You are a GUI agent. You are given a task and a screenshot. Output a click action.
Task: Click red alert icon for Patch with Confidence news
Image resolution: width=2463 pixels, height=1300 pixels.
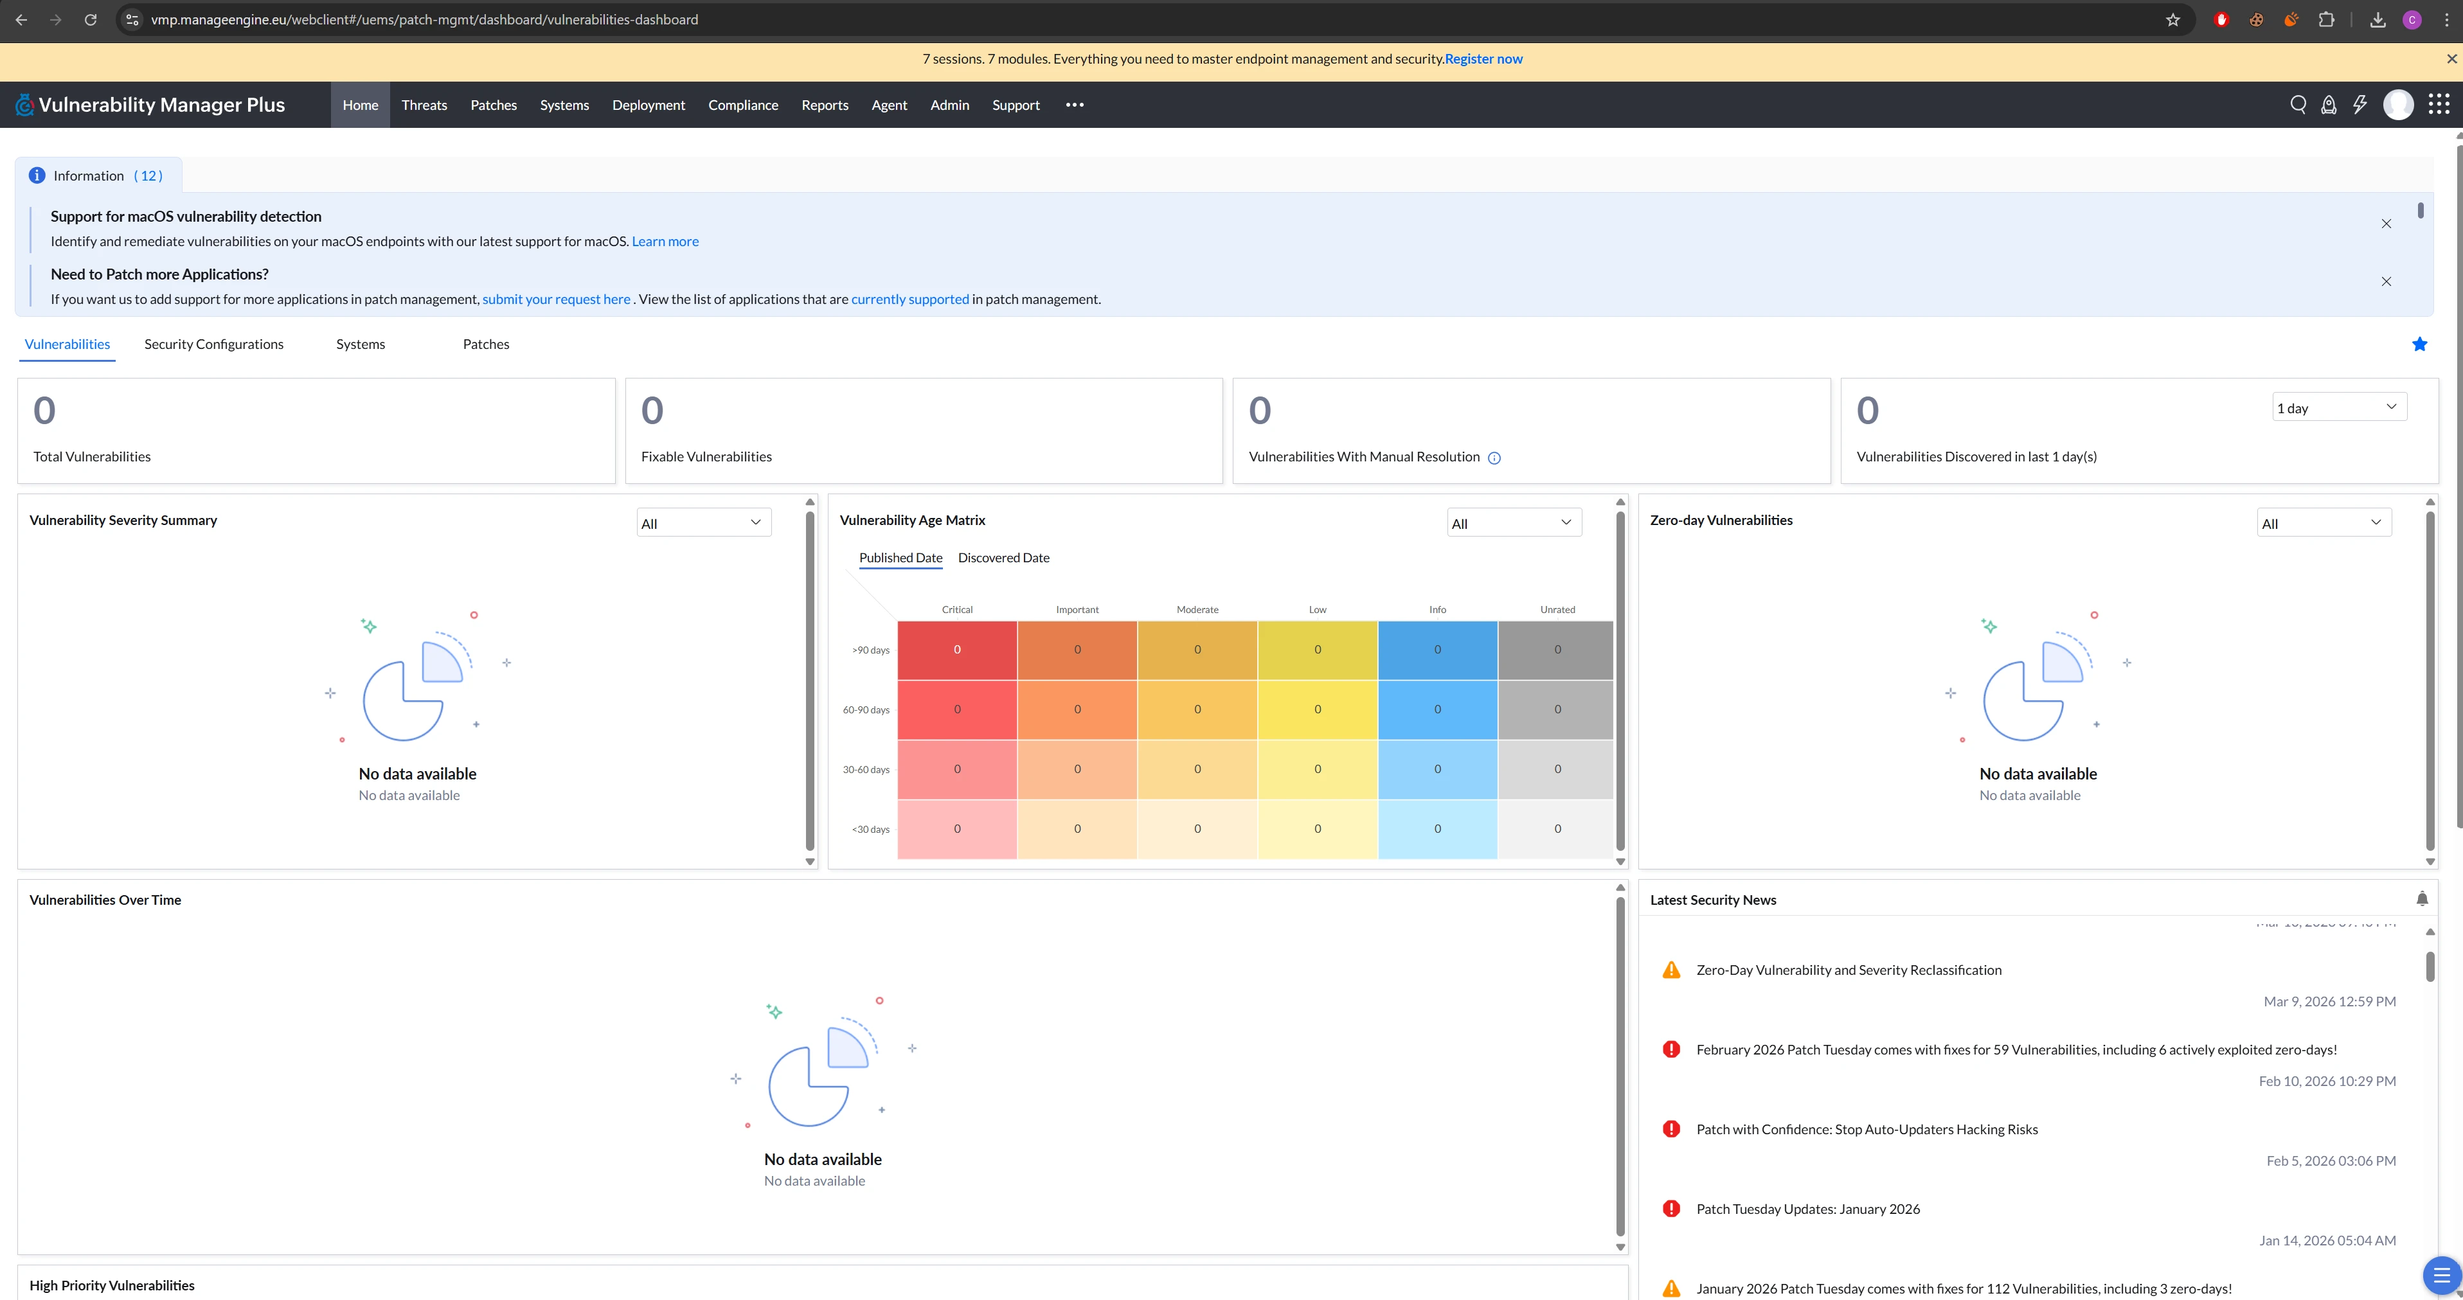pyautogui.click(x=1671, y=1129)
